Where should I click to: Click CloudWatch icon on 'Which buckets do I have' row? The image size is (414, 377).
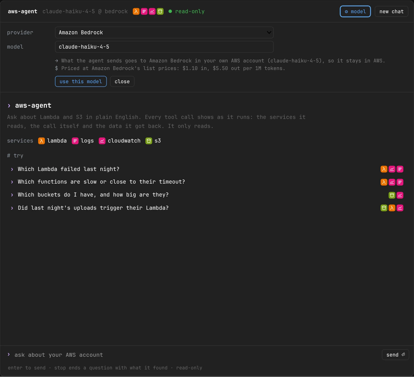400,195
